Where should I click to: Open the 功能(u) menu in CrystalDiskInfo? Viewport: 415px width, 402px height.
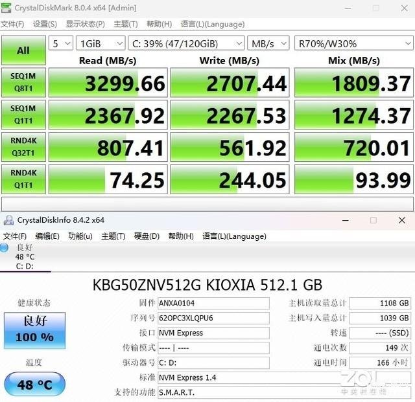(x=80, y=236)
